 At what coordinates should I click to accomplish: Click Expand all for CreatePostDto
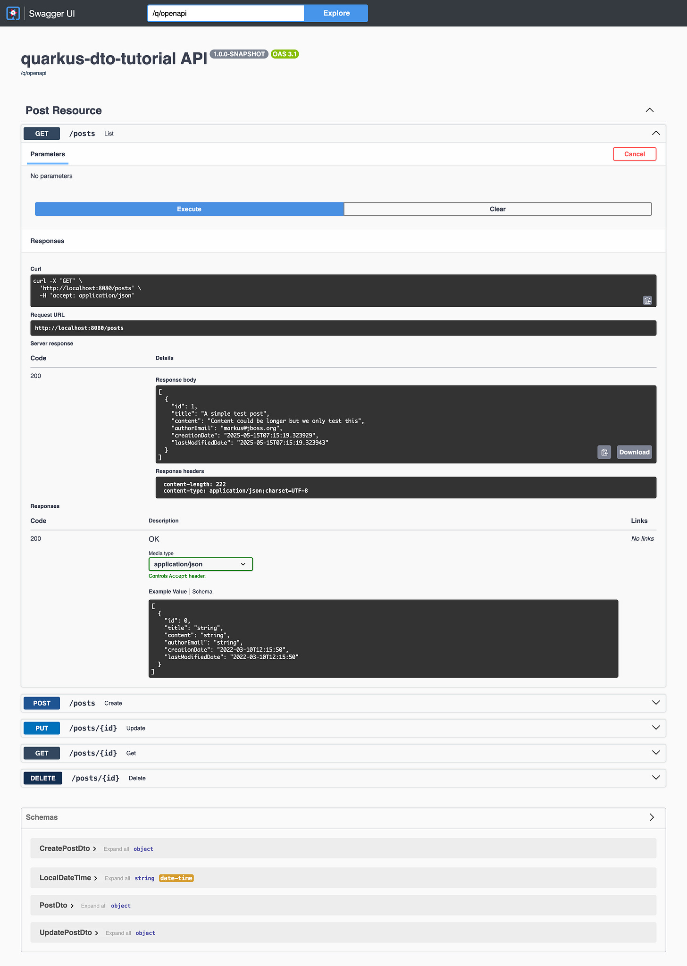pos(116,849)
